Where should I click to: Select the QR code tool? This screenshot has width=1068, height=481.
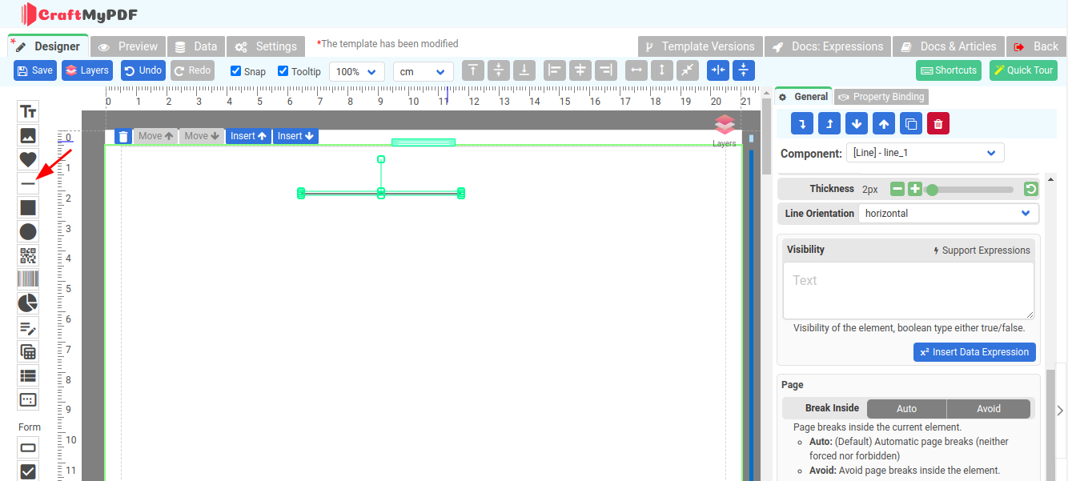[x=28, y=256]
